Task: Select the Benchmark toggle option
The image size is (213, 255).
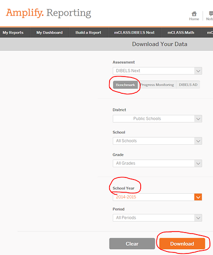Action: tap(125, 85)
